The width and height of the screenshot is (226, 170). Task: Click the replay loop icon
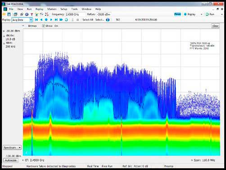66,20
